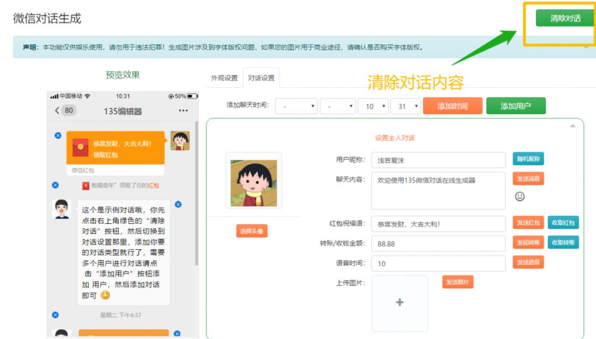Viewport: 596px width, 339px height.
Task: Select the 对话设置 tab
Action: (262, 78)
